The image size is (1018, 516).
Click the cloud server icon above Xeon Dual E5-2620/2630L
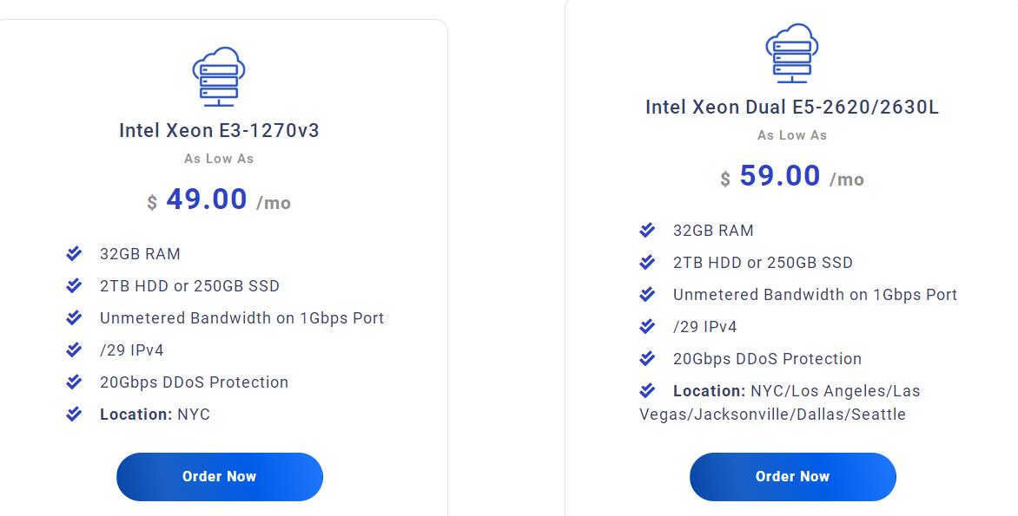[x=792, y=53]
